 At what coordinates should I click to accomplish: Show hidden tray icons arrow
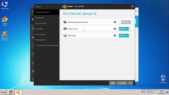pyautogui.click(x=146, y=92)
